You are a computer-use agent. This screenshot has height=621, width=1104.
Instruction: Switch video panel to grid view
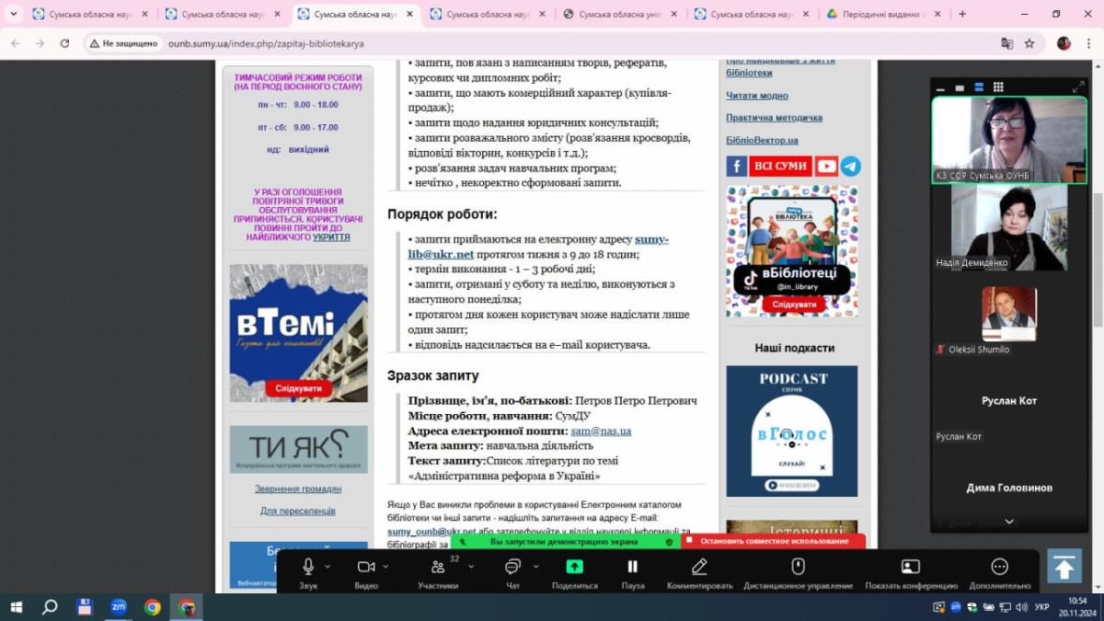pos(998,87)
